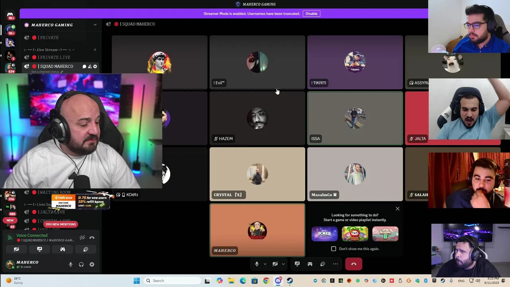Disconnect from voice in sidebar panel
This screenshot has height=287, width=510.
pyautogui.click(x=92, y=238)
